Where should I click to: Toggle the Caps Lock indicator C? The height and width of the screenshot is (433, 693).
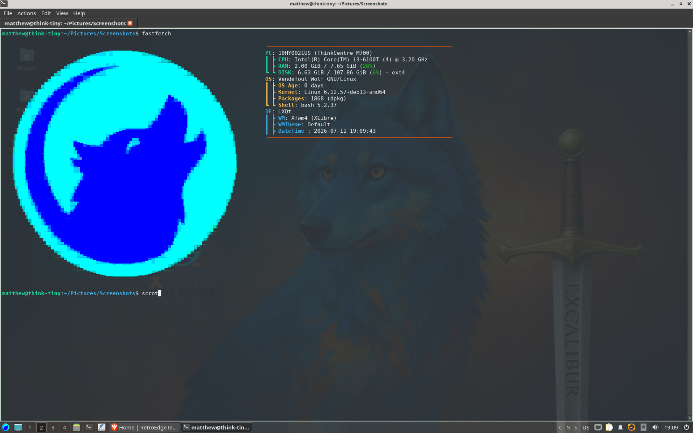(561, 427)
